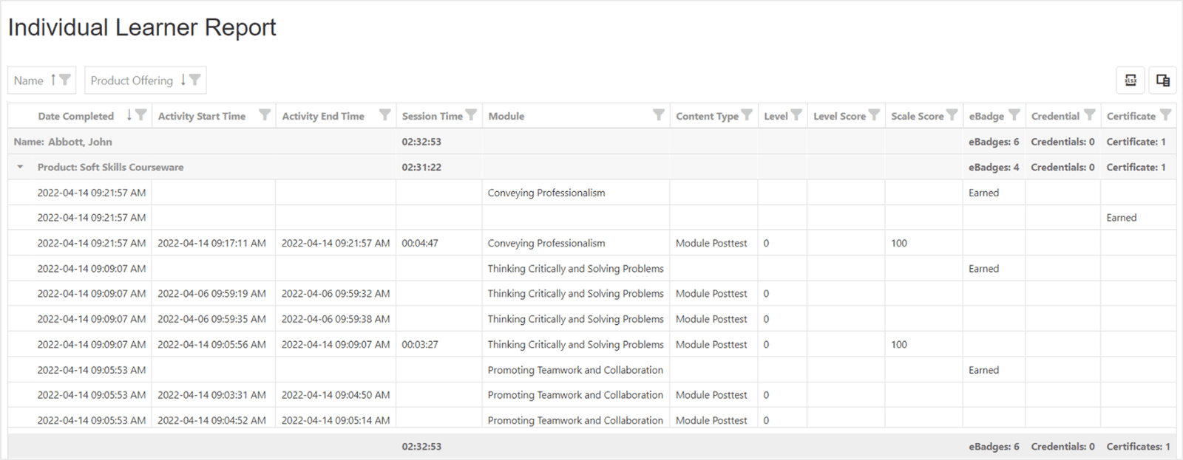This screenshot has height=460, width=1183.
Task: Sort by Module header
Action: (x=506, y=116)
